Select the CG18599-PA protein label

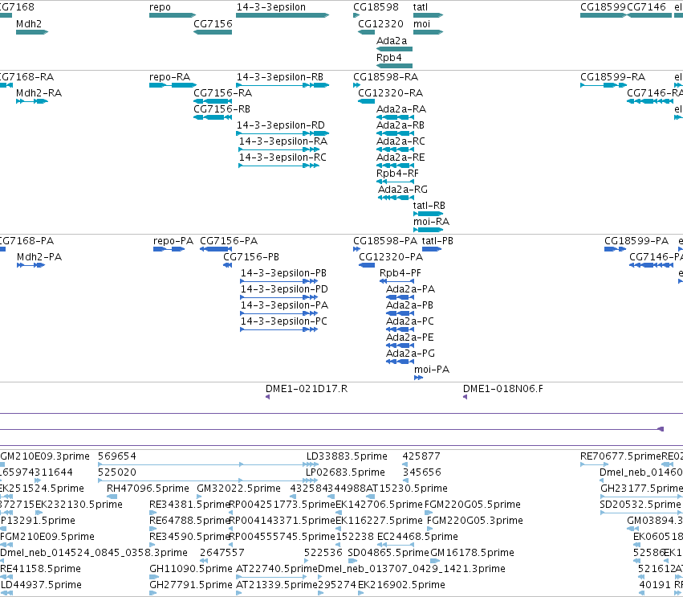click(x=636, y=241)
